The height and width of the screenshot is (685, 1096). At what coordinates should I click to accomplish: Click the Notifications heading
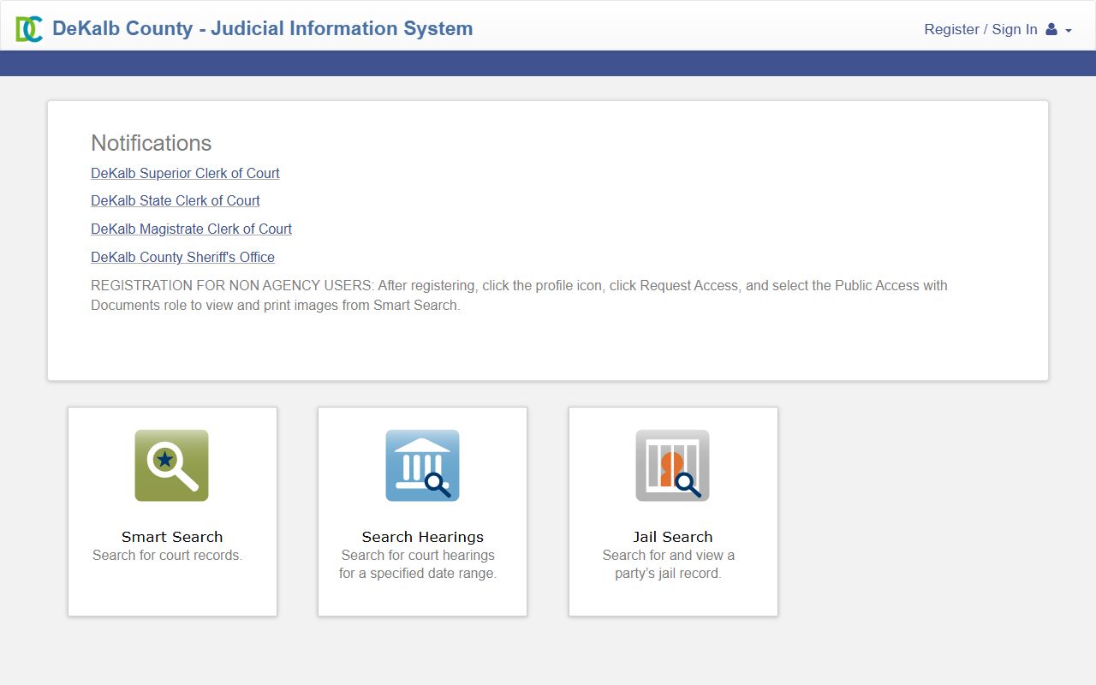pyautogui.click(x=152, y=143)
